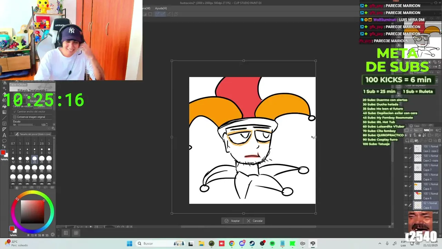This screenshot has height=249, width=442.
Task: Adjust the layer opacity slider
Action: tap(429, 130)
